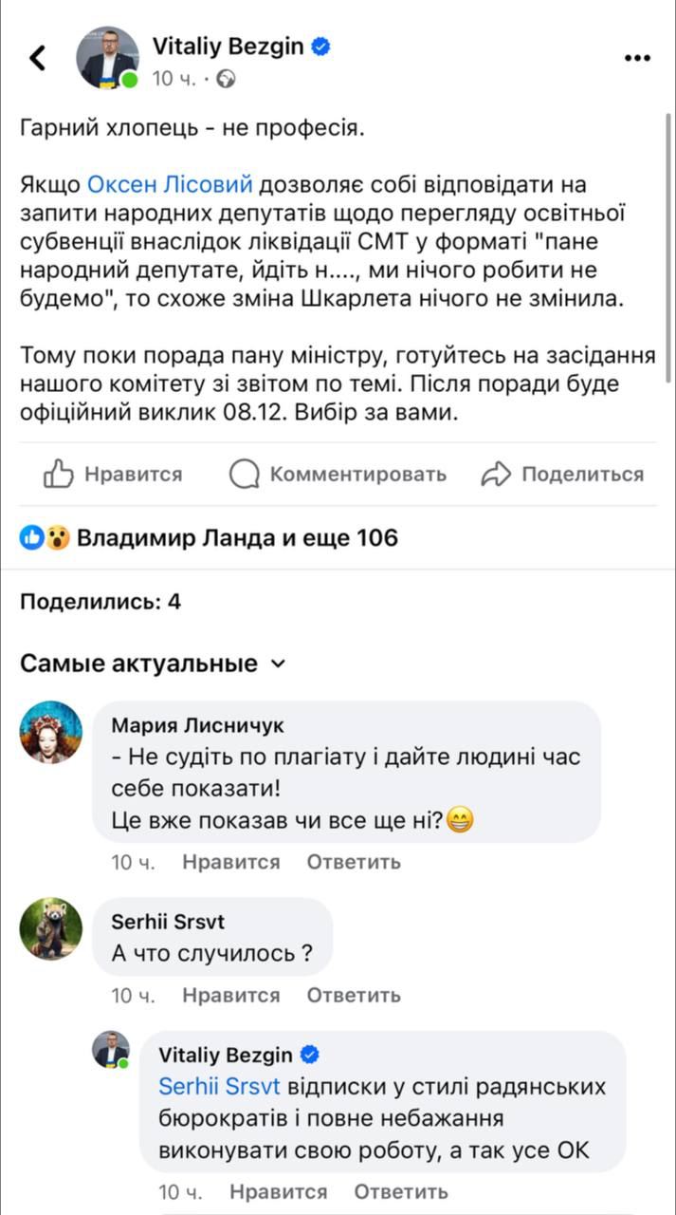The height and width of the screenshot is (1215, 676).
Task: Open the comment icon to write a comment
Action: pyautogui.click(x=244, y=474)
